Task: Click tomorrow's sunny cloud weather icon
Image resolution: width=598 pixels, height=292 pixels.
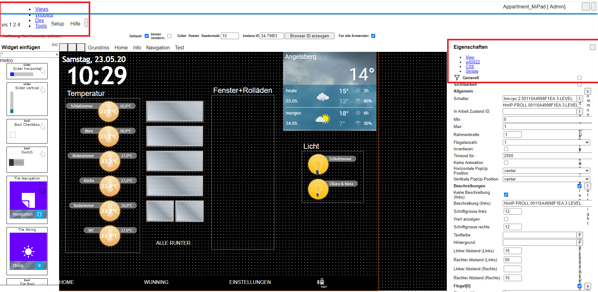Action: [x=323, y=119]
